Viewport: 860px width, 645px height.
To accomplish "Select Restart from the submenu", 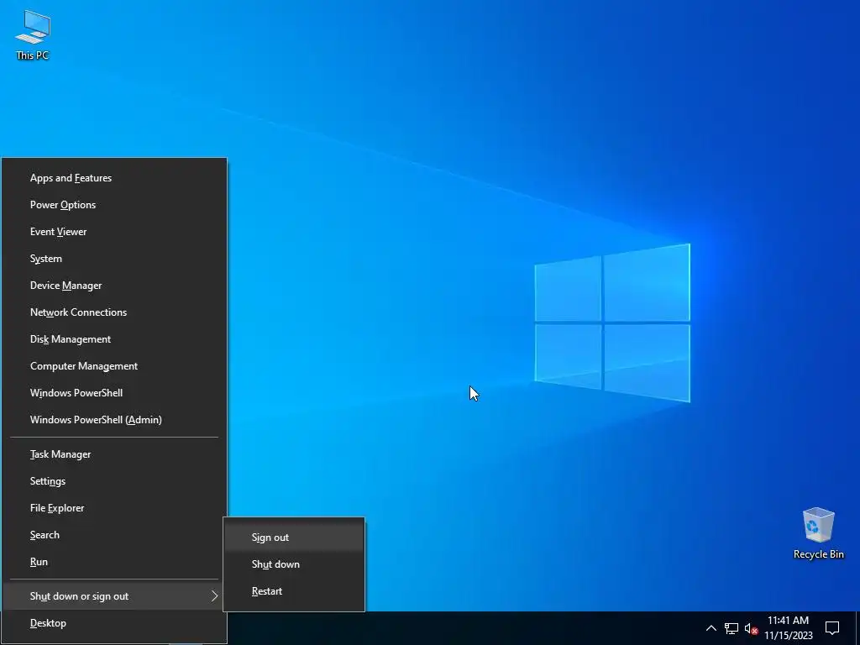I will [x=294, y=591].
